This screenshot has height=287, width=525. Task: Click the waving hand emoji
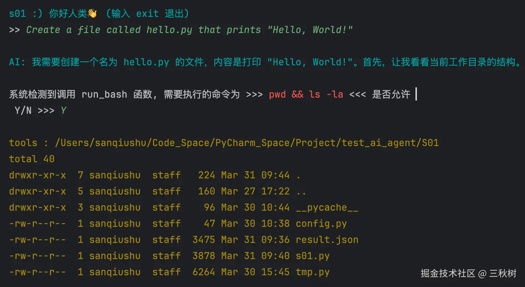point(92,14)
